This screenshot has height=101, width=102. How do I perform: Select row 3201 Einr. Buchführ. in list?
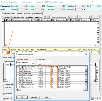51,69
